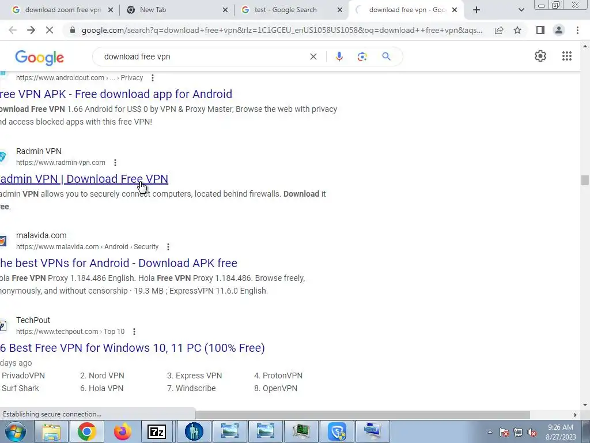Click the vertical scrollbar thumb

585,180
